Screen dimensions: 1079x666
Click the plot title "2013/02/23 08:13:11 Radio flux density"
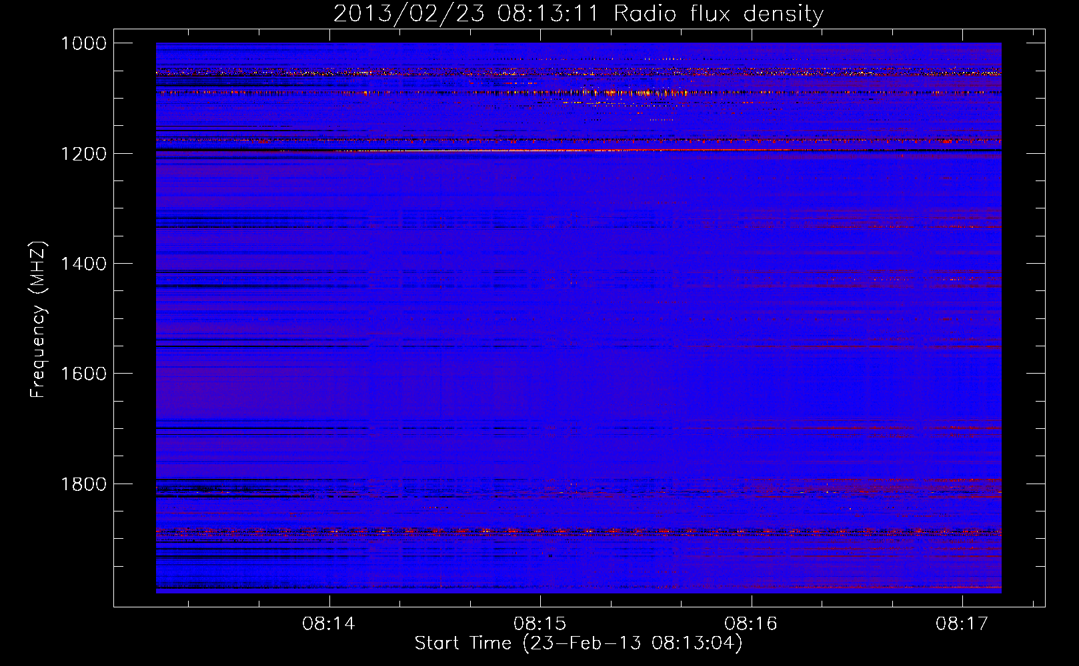(578, 14)
